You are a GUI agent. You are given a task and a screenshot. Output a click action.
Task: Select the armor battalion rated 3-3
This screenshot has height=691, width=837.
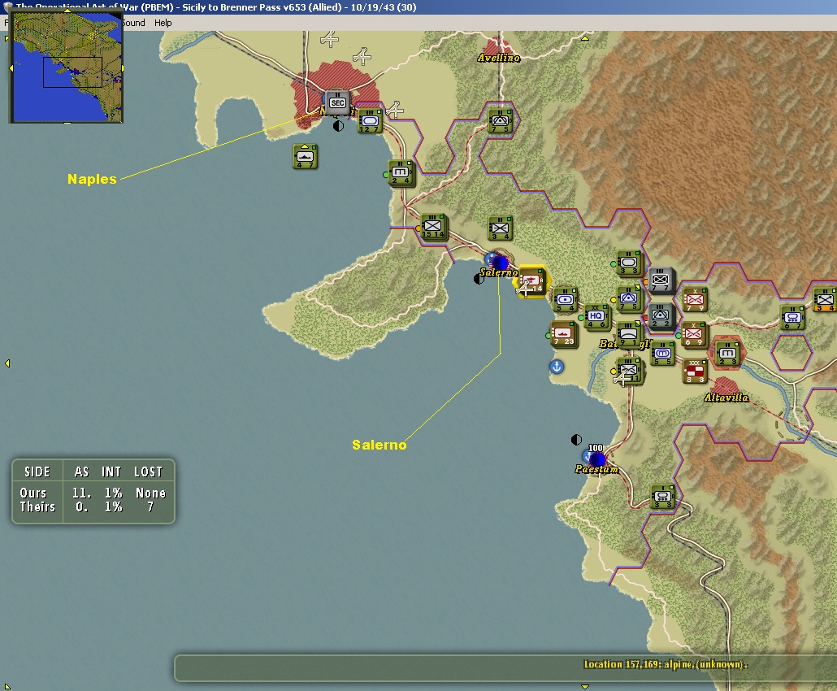point(628,263)
